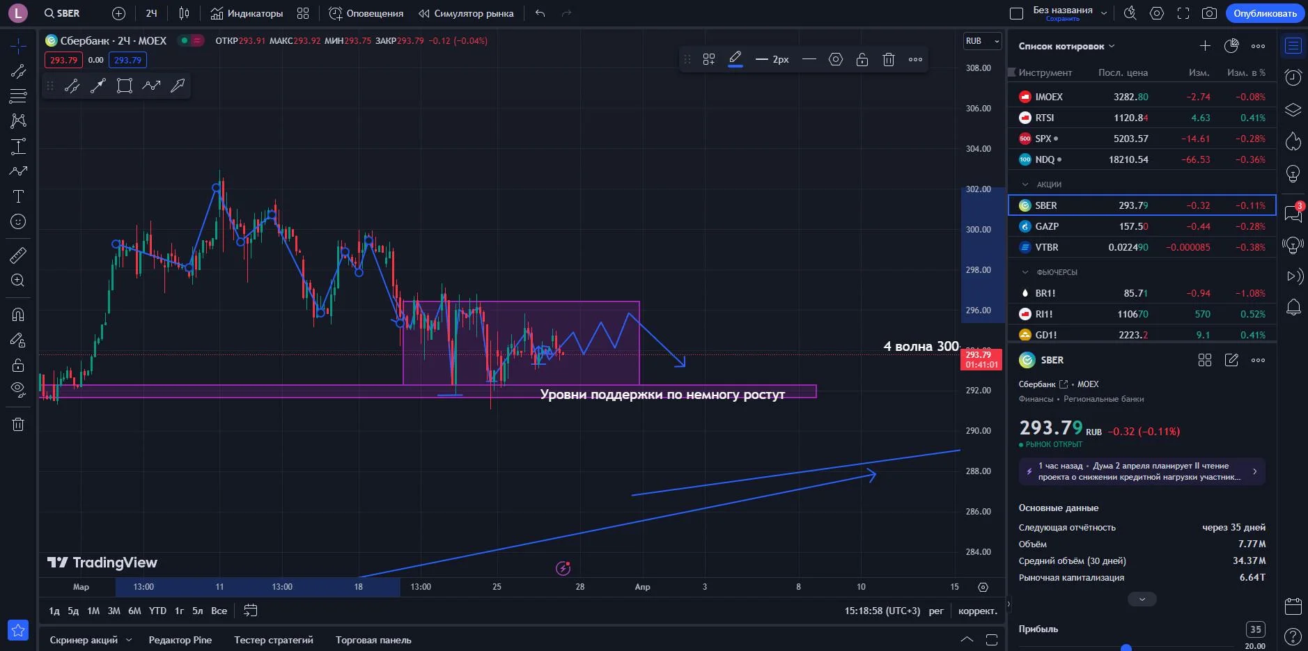Screen dimensions: 1308x651
Task: Select the ruler measure tool
Action: pyautogui.click(x=18, y=256)
